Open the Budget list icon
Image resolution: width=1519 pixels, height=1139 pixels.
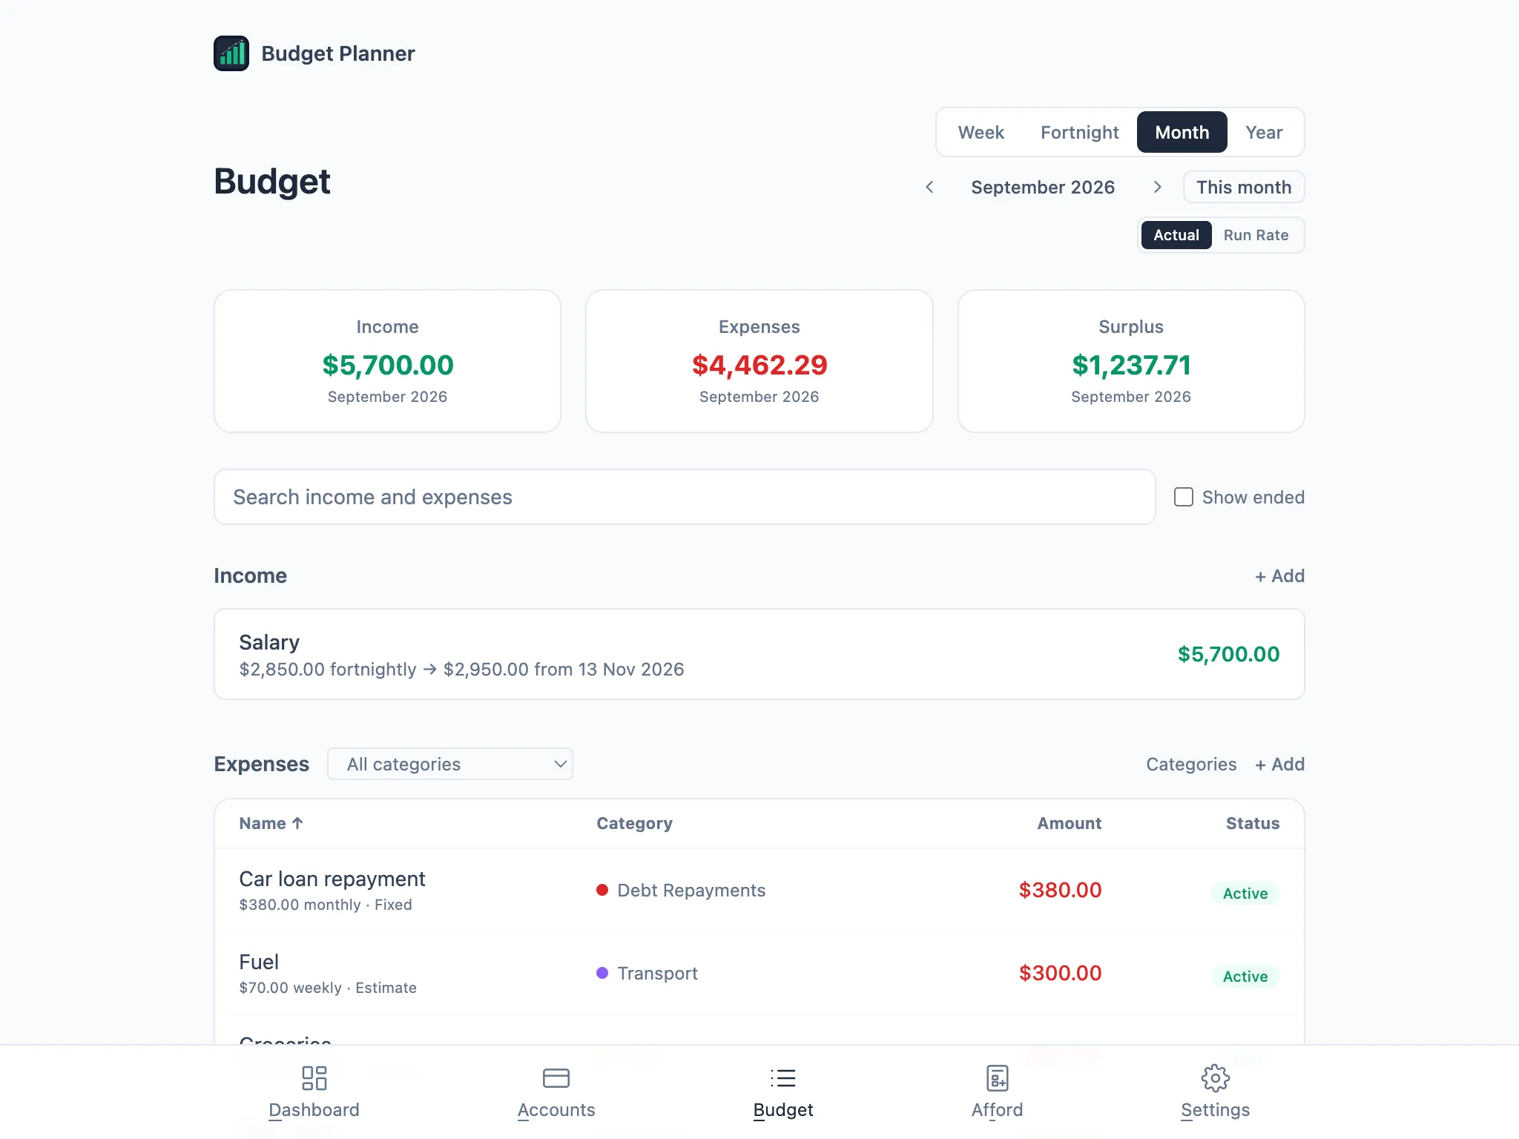click(783, 1078)
